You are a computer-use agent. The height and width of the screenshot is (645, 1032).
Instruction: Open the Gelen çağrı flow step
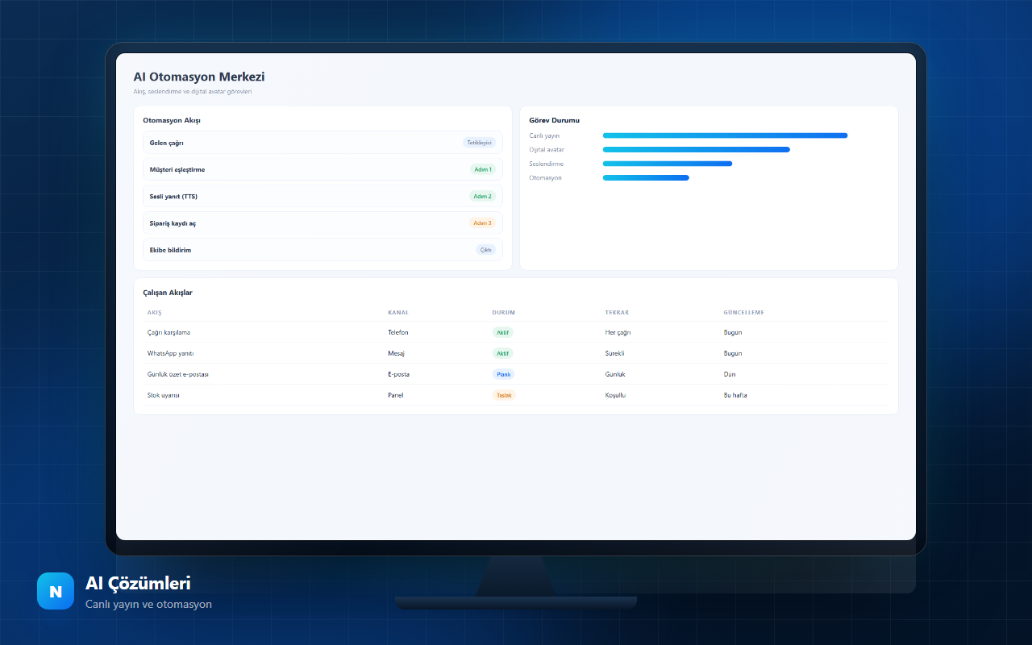tap(322, 143)
